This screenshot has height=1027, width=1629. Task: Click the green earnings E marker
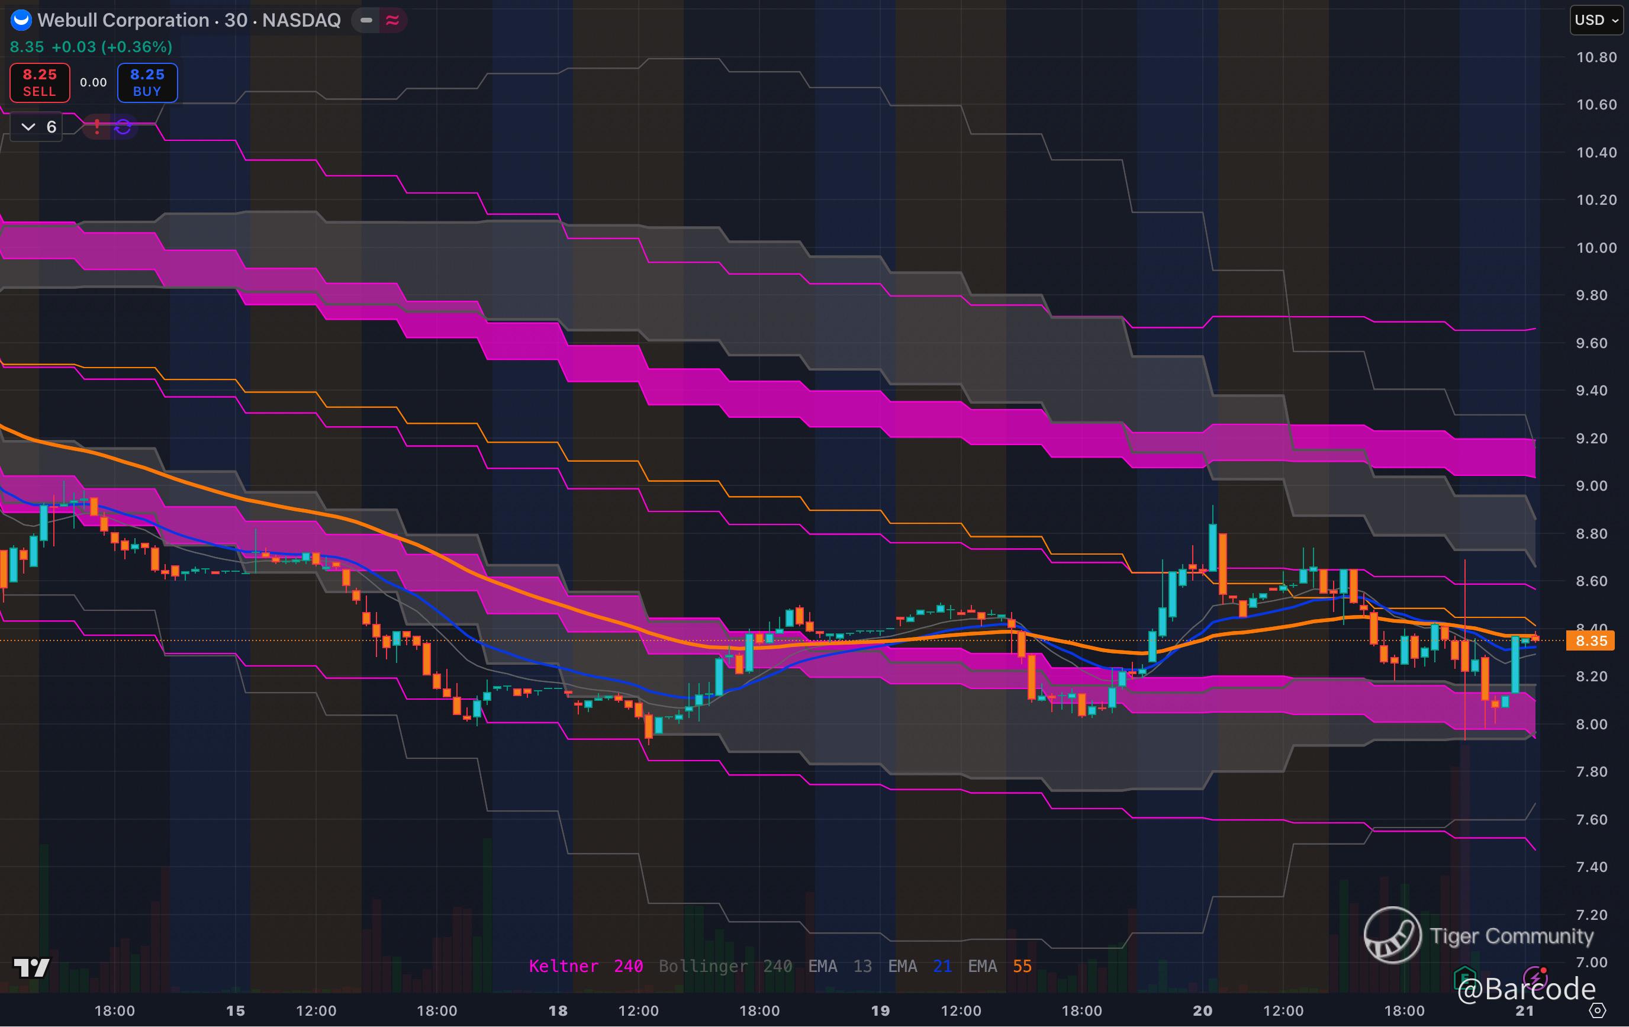(x=1465, y=977)
